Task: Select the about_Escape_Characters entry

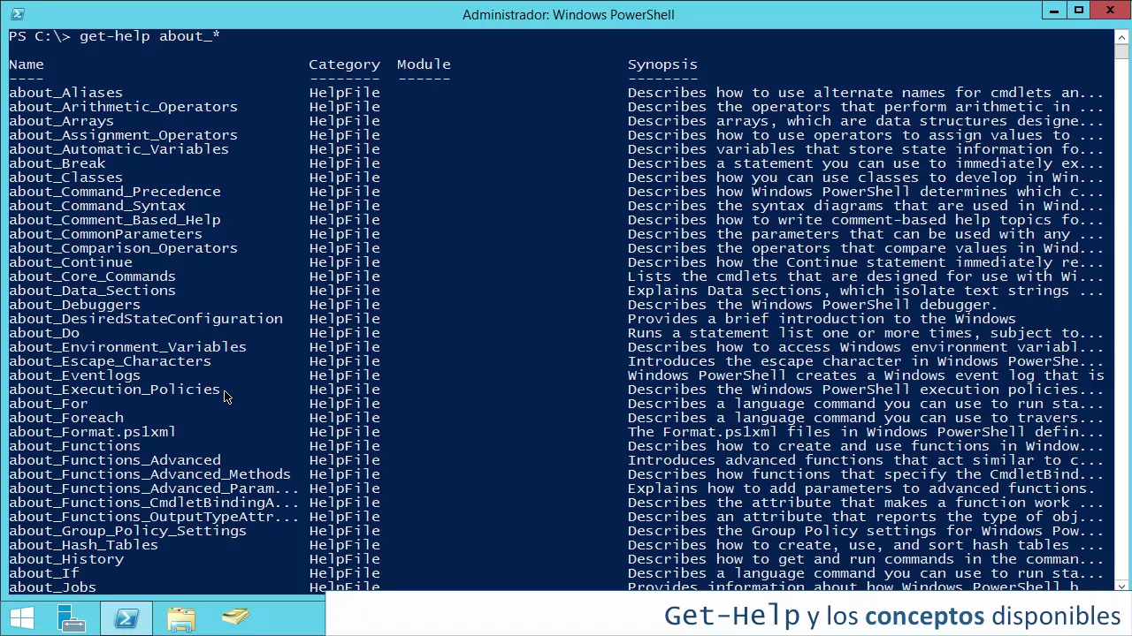Action: coord(110,361)
